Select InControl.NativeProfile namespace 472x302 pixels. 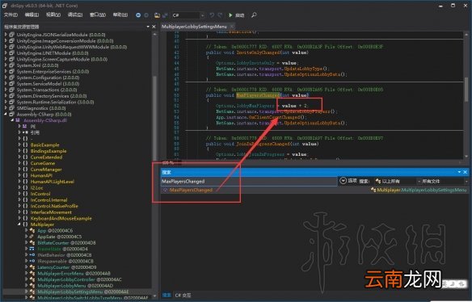pos(54,206)
